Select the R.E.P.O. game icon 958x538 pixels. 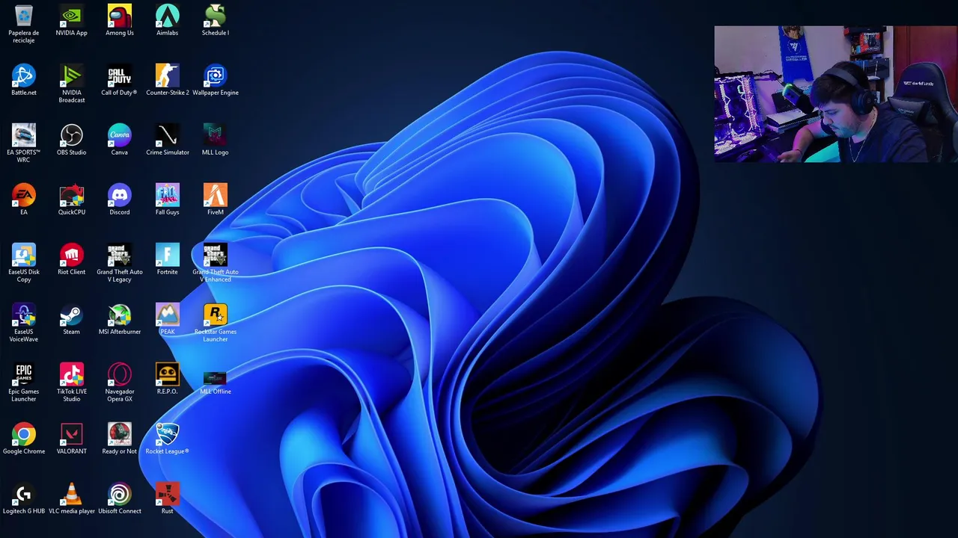pos(167,374)
